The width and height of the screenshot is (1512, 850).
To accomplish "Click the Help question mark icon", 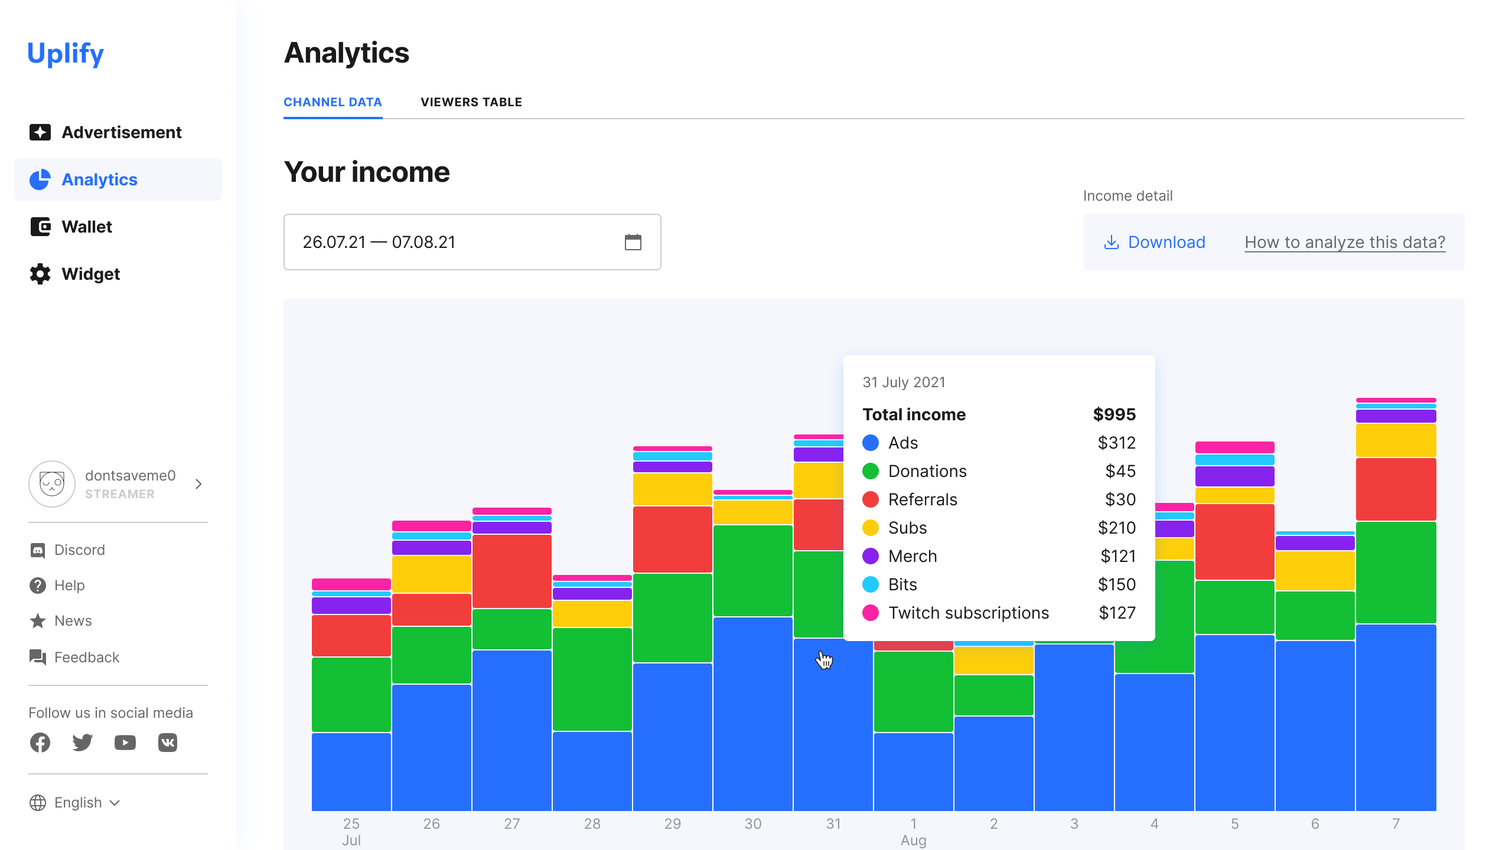I will [37, 585].
